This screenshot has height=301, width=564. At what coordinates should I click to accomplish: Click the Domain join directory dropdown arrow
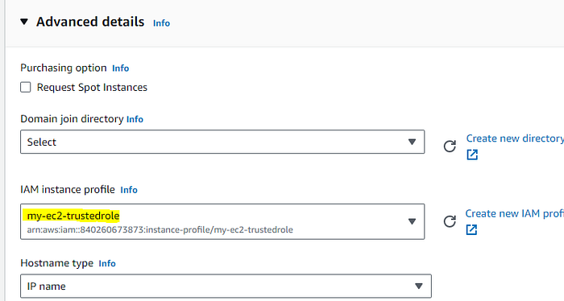click(413, 142)
